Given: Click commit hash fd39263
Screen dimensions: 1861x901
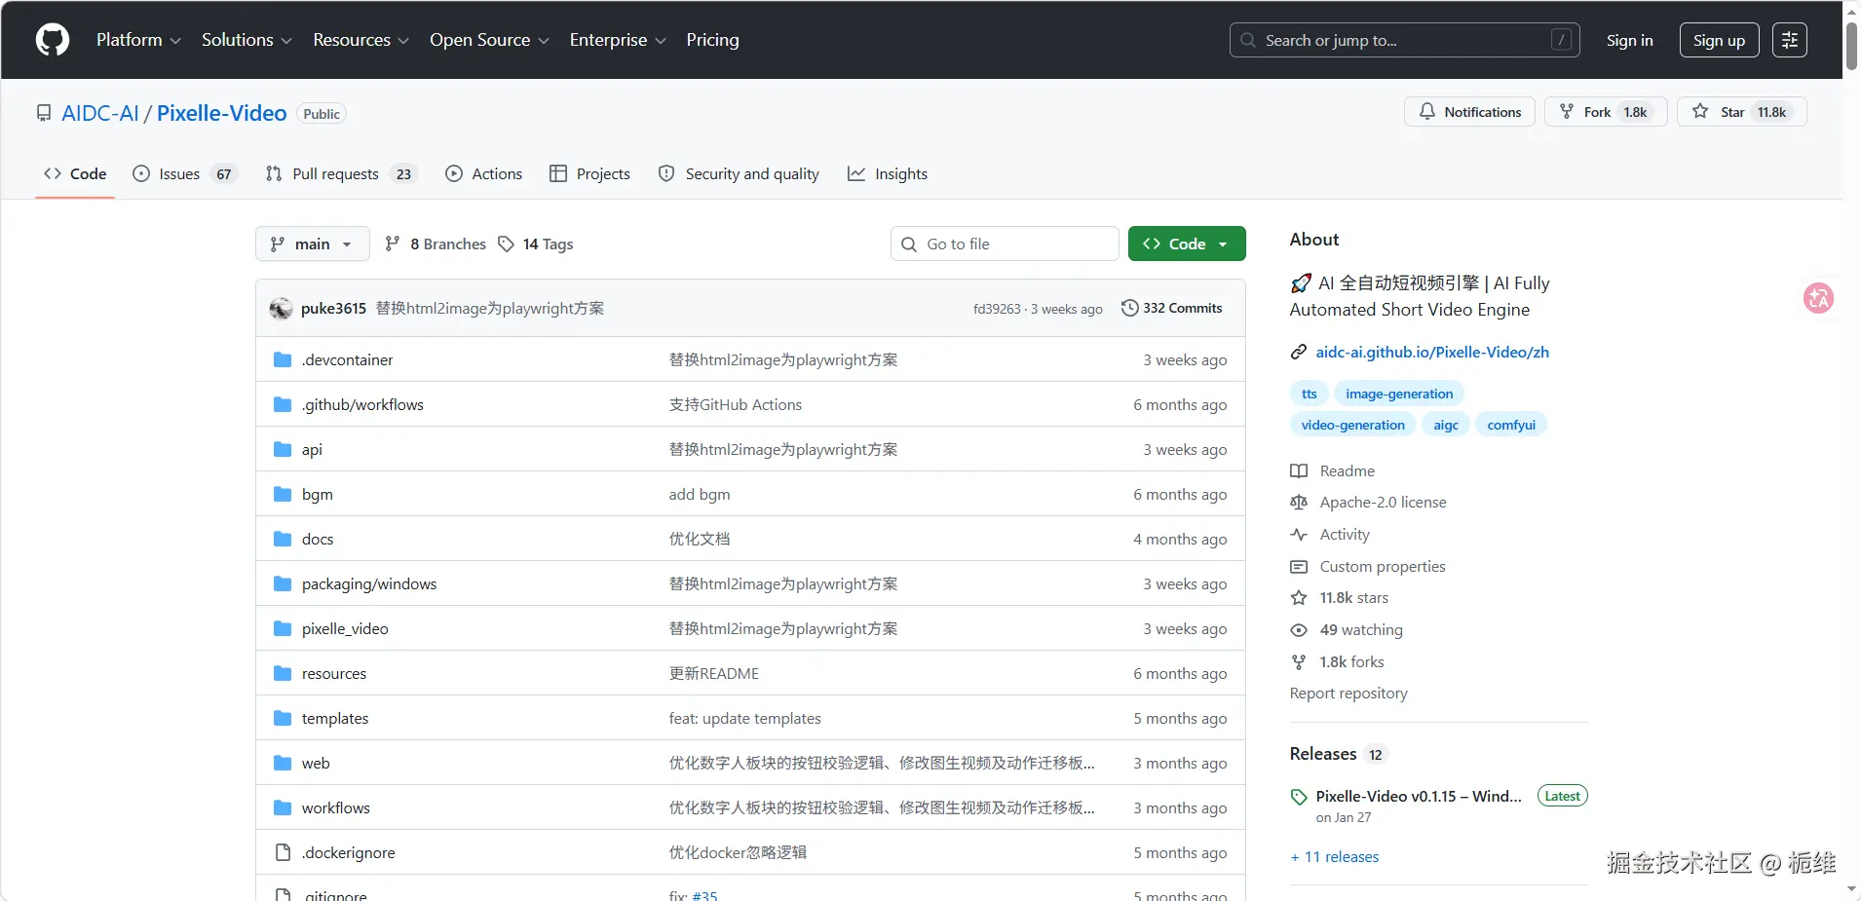Looking at the screenshot, I should coord(997,309).
